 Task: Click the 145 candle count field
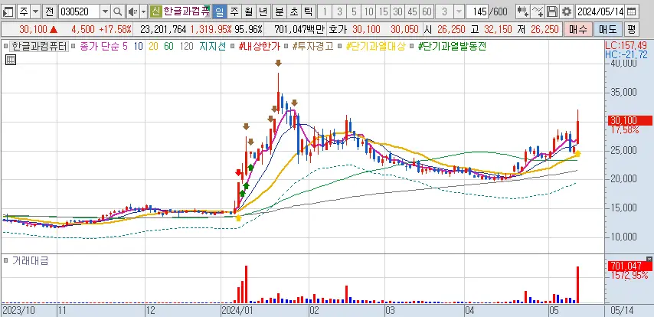(x=477, y=11)
